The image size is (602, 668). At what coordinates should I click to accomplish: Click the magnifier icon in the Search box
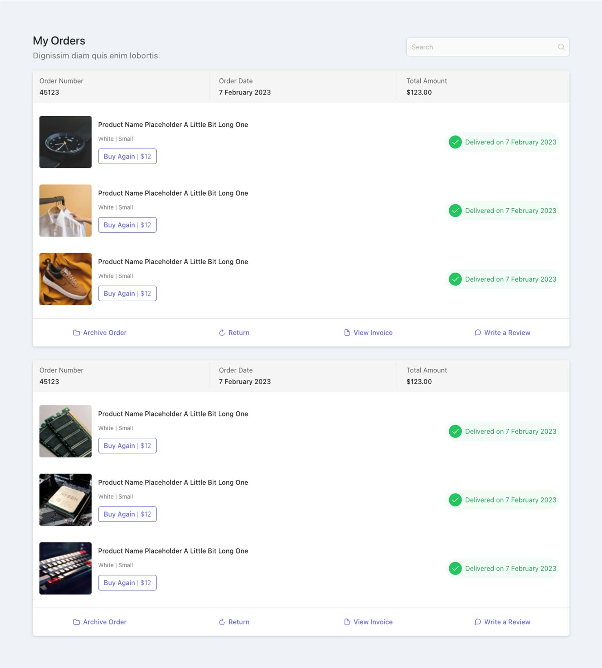click(x=561, y=47)
